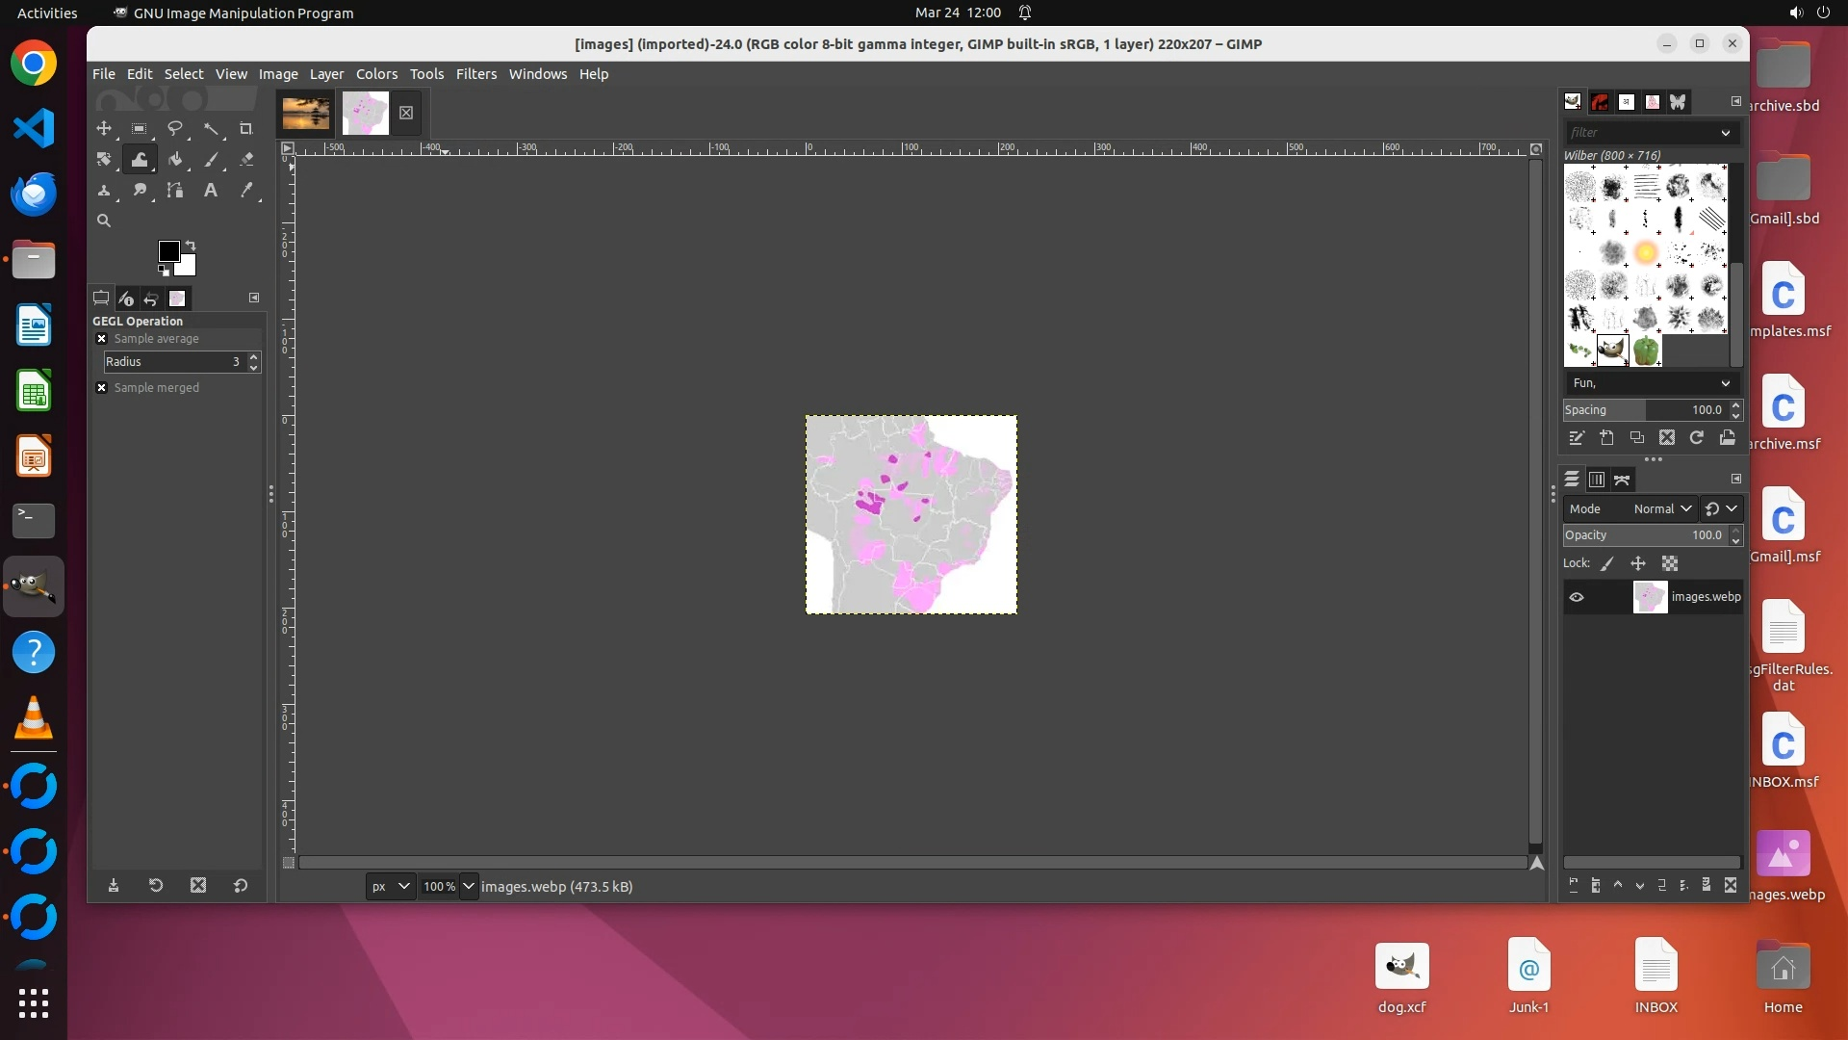The height and width of the screenshot is (1040, 1848).
Task: Click the foreground black color swatch
Action: [168, 250]
